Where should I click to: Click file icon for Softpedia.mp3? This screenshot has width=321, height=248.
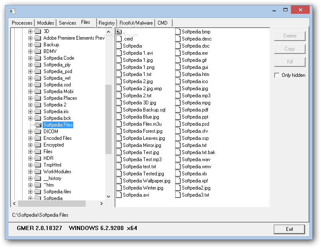click(x=178, y=96)
